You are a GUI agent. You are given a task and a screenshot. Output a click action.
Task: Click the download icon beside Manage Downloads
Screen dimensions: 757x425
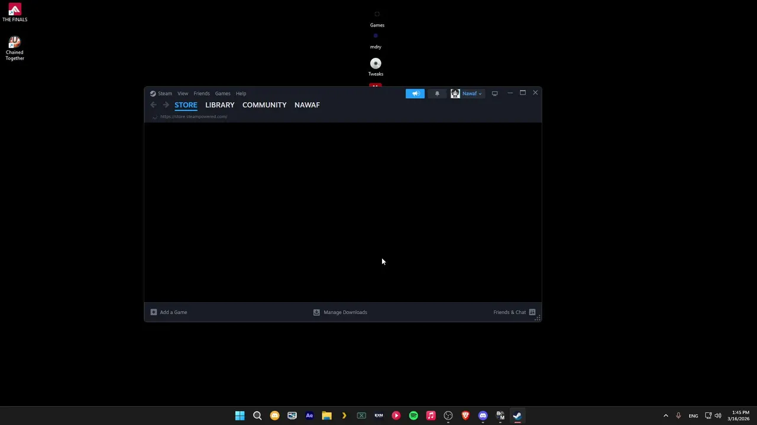click(316, 312)
